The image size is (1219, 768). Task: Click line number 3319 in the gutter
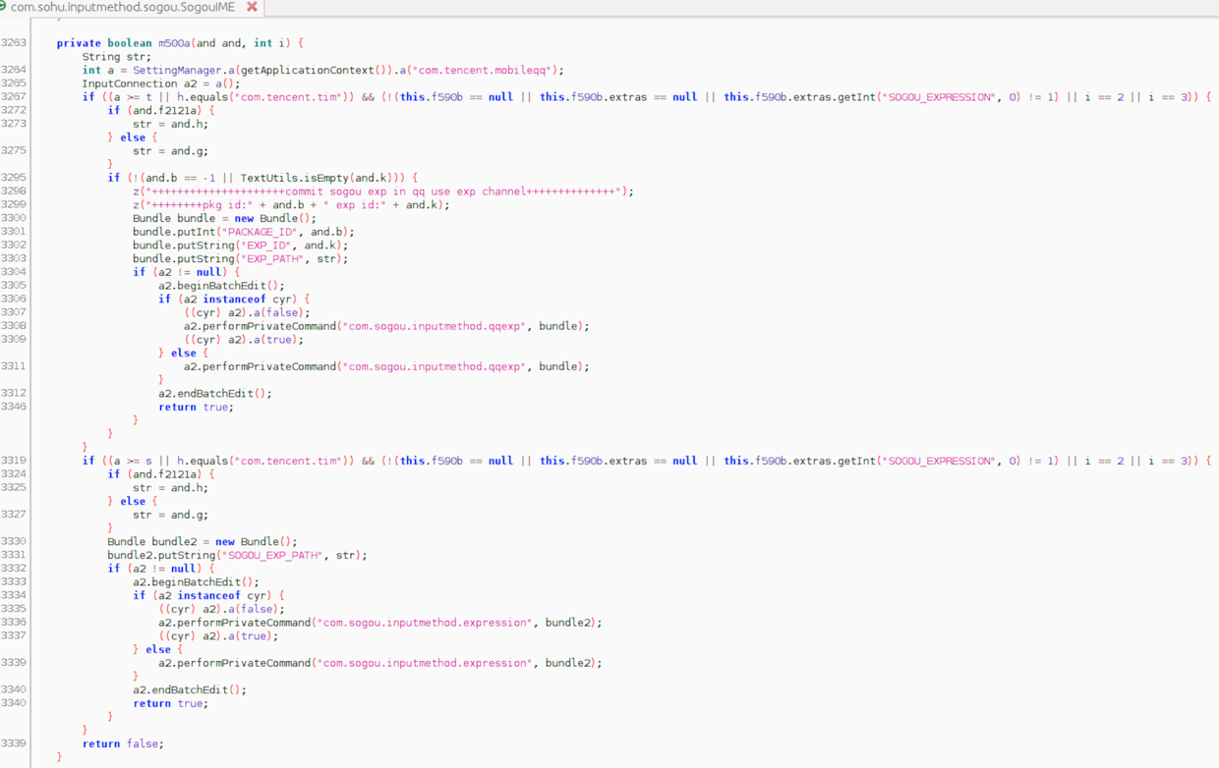coord(14,461)
